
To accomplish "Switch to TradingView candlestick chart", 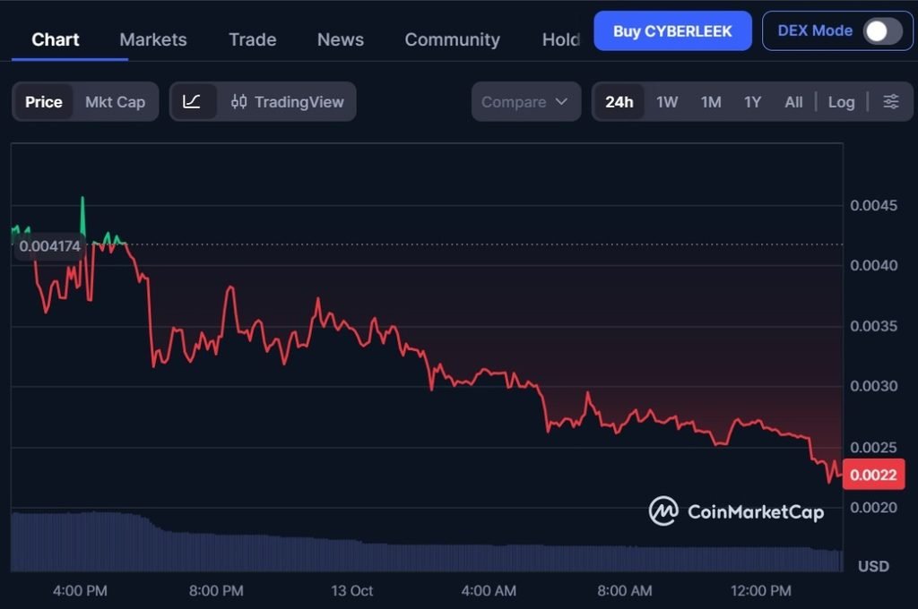I will (x=288, y=102).
